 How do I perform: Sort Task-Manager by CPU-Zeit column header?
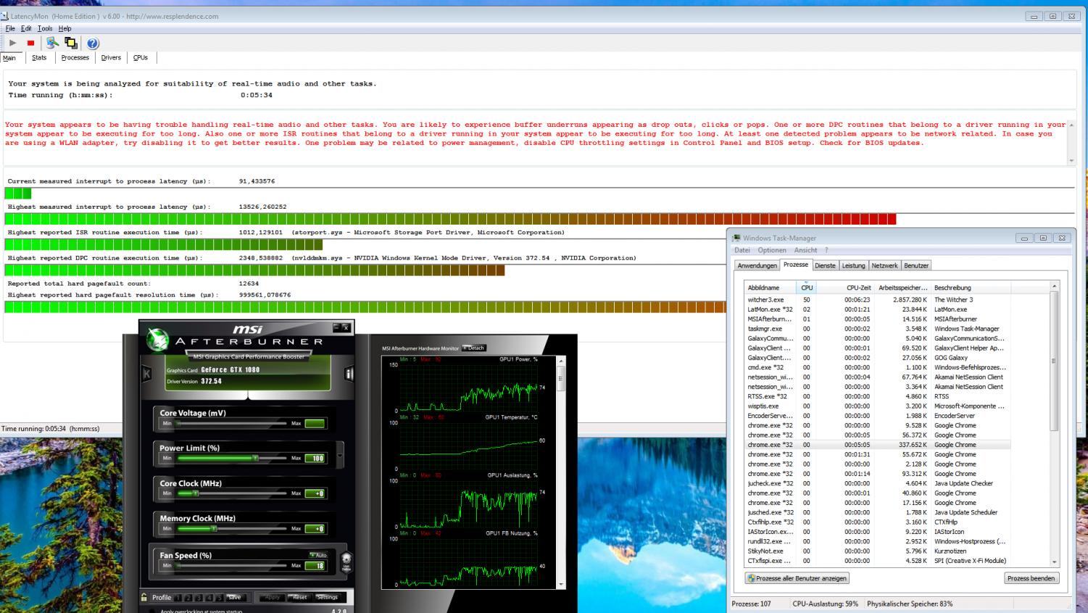845,288
